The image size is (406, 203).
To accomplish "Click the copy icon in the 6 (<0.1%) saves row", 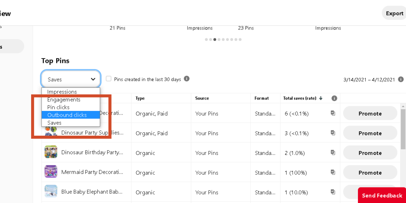I will (x=333, y=113).
